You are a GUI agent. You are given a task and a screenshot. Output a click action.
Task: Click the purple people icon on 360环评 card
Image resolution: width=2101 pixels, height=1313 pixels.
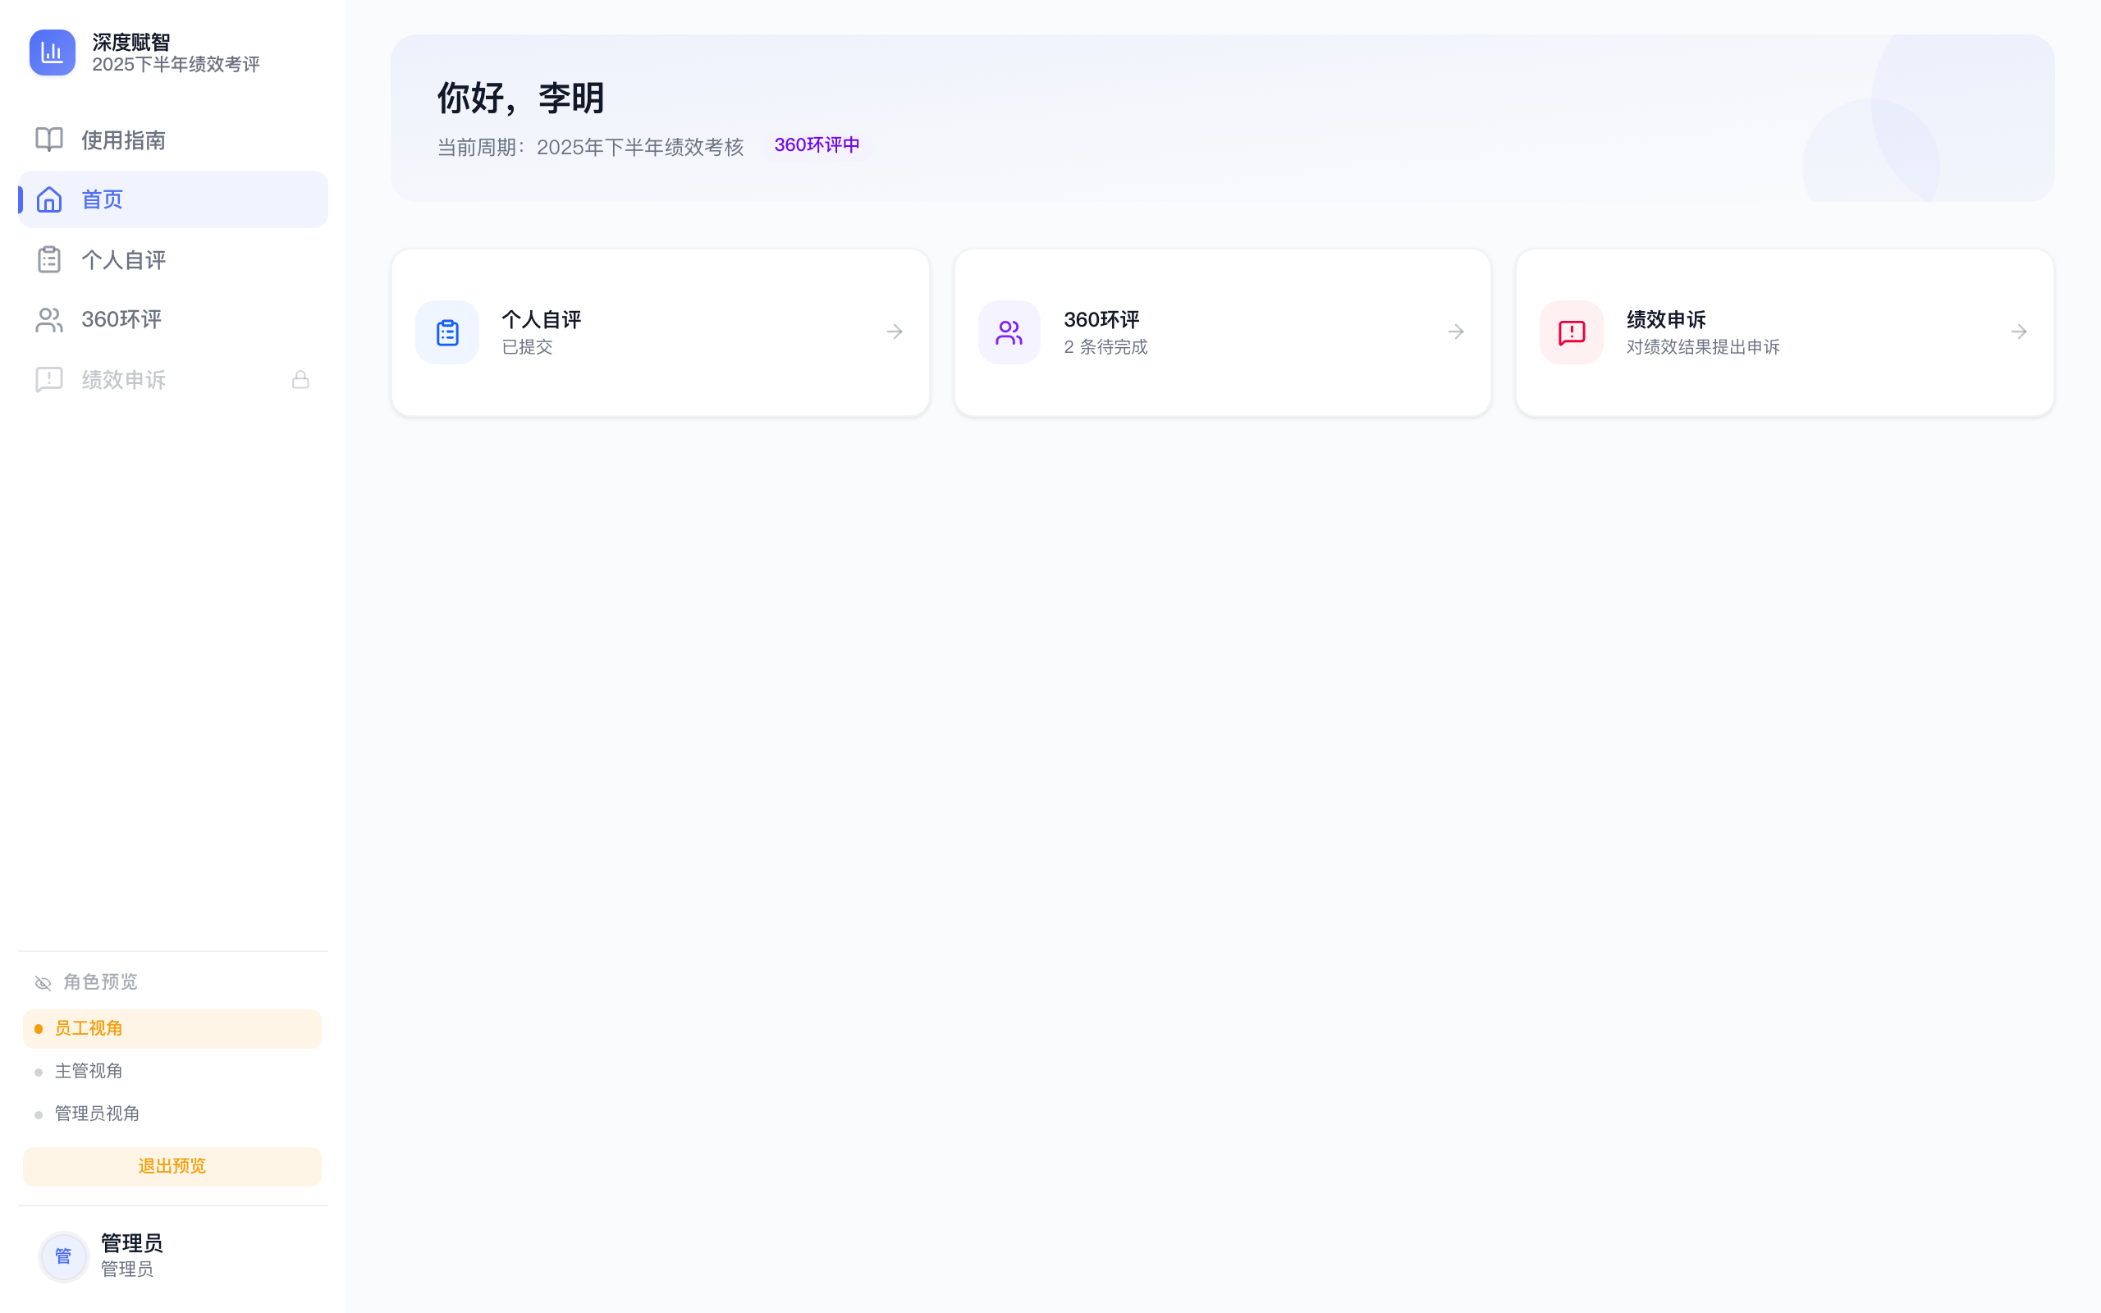click(x=1008, y=332)
